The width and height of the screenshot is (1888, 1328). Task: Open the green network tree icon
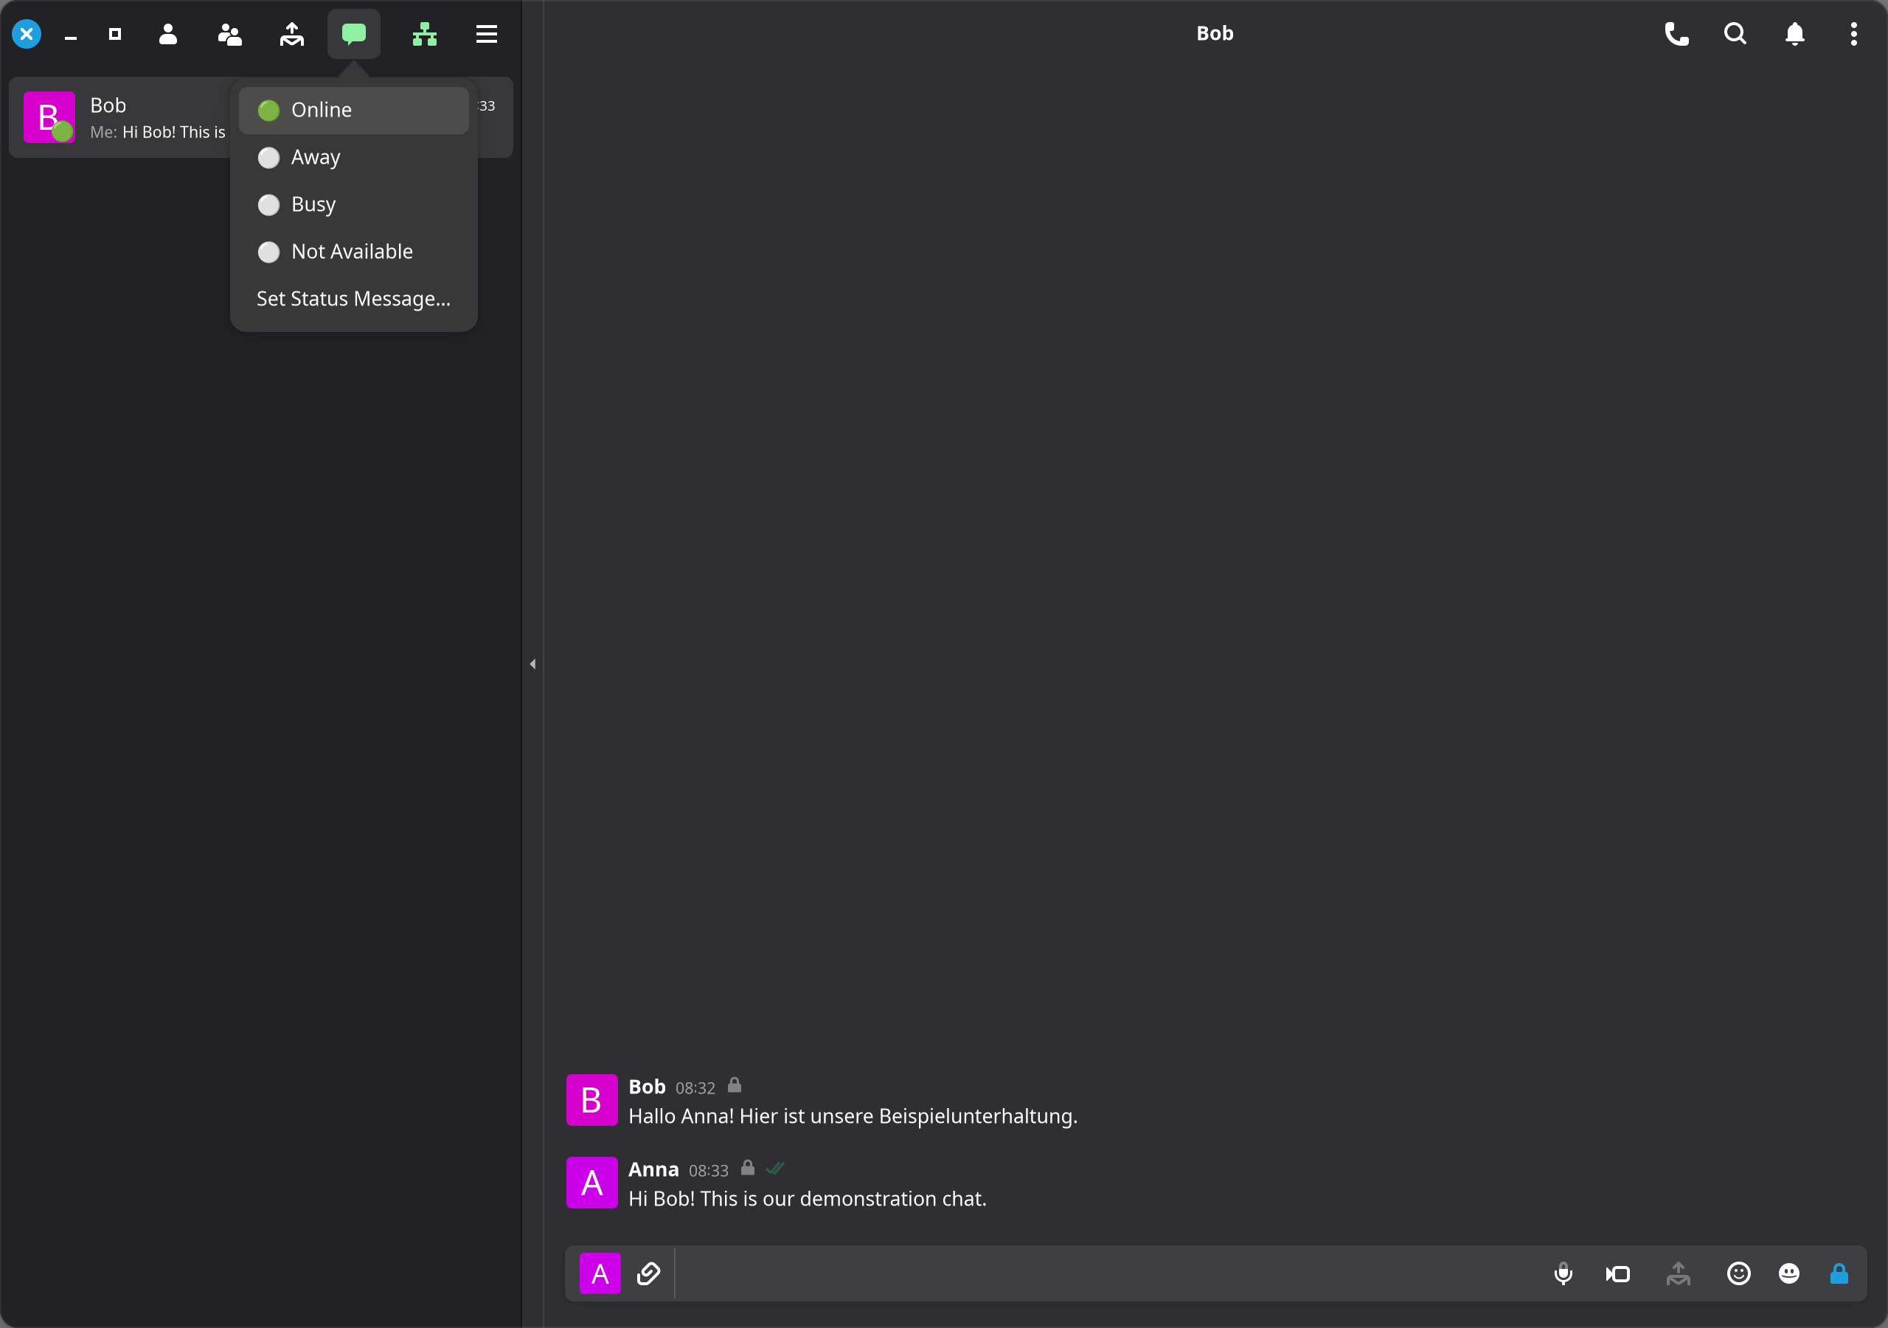(x=424, y=34)
